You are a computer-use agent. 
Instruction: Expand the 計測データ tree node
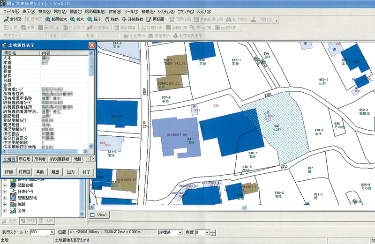5,192
